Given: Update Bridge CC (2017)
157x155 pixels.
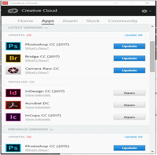Looking at the screenshot, I should pos(129,58).
